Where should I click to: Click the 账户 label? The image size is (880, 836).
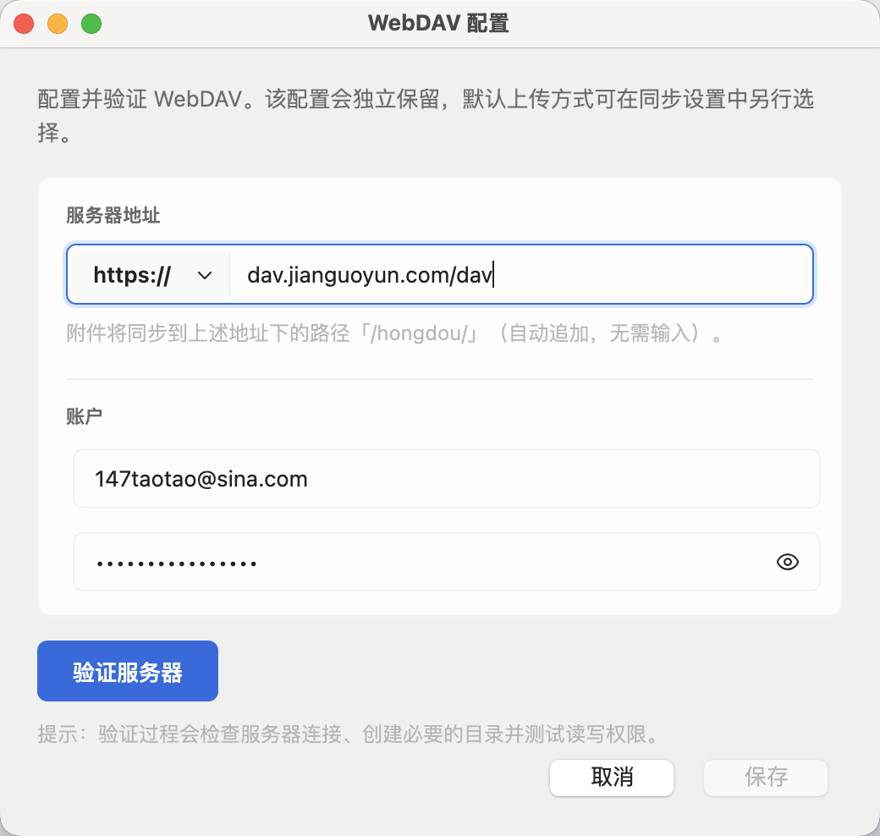[84, 416]
